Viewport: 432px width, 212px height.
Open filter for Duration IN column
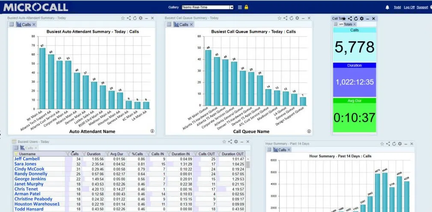tap(169, 154)
